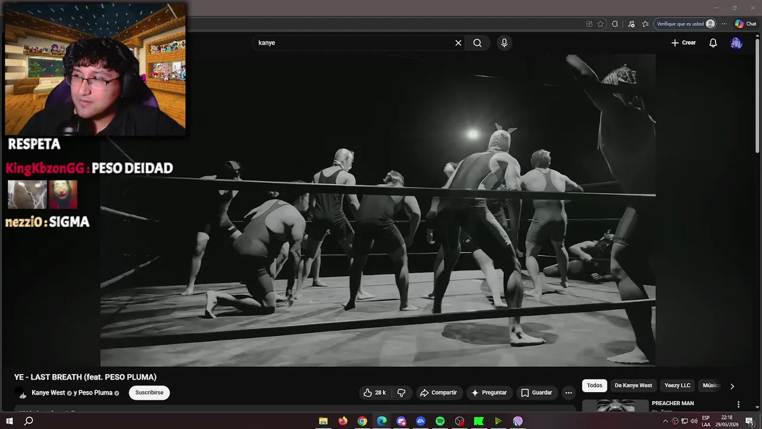
Task: Click the Preguntar button
Action: (489, 393)
